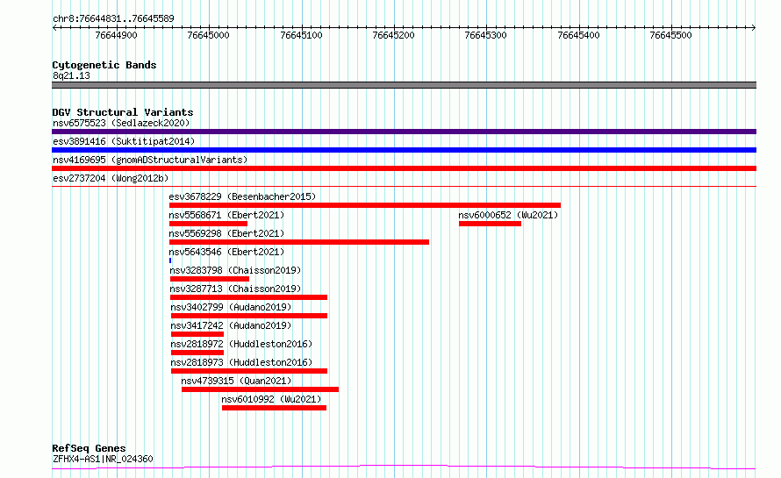Screen dimensions: 781x478
Task: Click the small blue nsv5643546 marker
Action: (170, 260)
